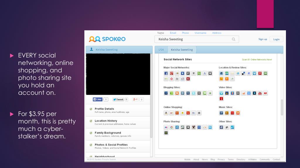Open the Address search tab
The image size is (300, 168).
(x=217, y=33)
